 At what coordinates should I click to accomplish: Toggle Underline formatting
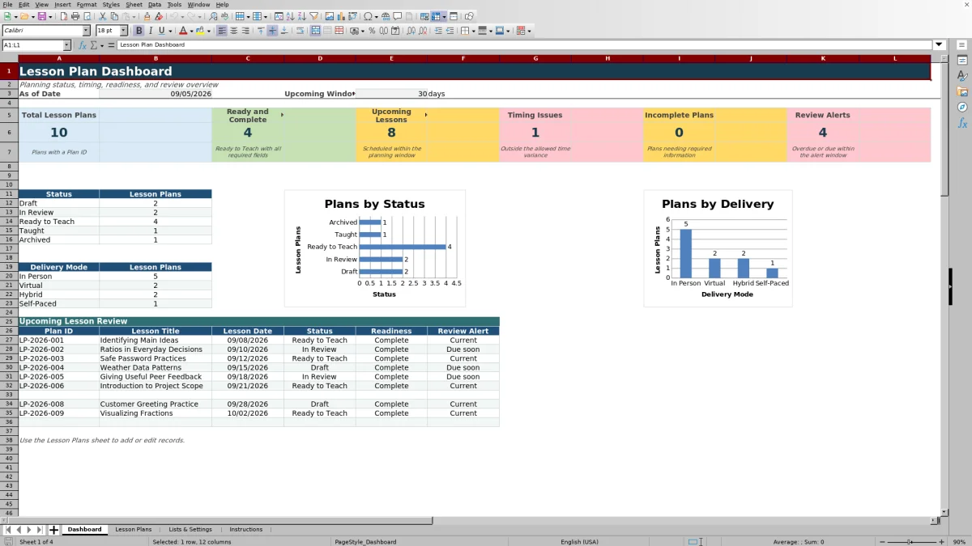[x=162, y=31]
